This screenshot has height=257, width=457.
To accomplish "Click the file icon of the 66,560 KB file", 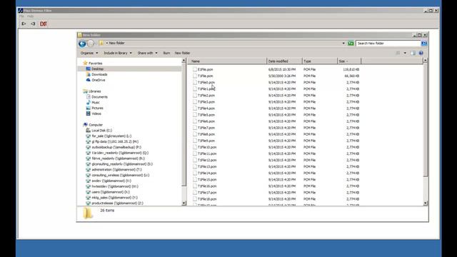I will pos(195,76).
